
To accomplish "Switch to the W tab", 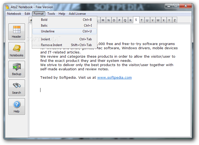I will [158, 20].
